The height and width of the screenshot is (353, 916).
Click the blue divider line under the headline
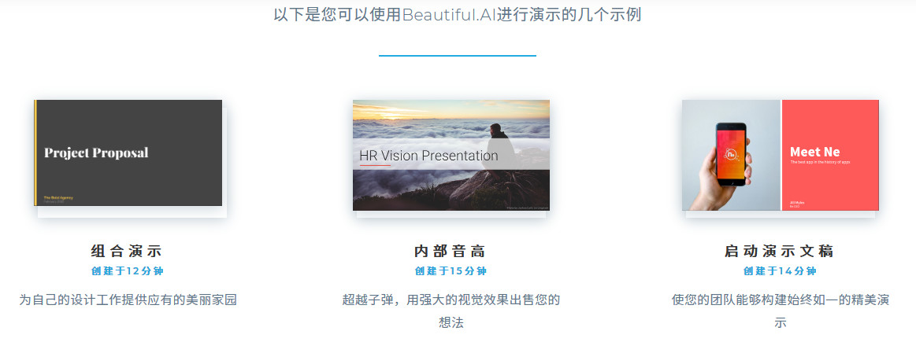point(458,56)
